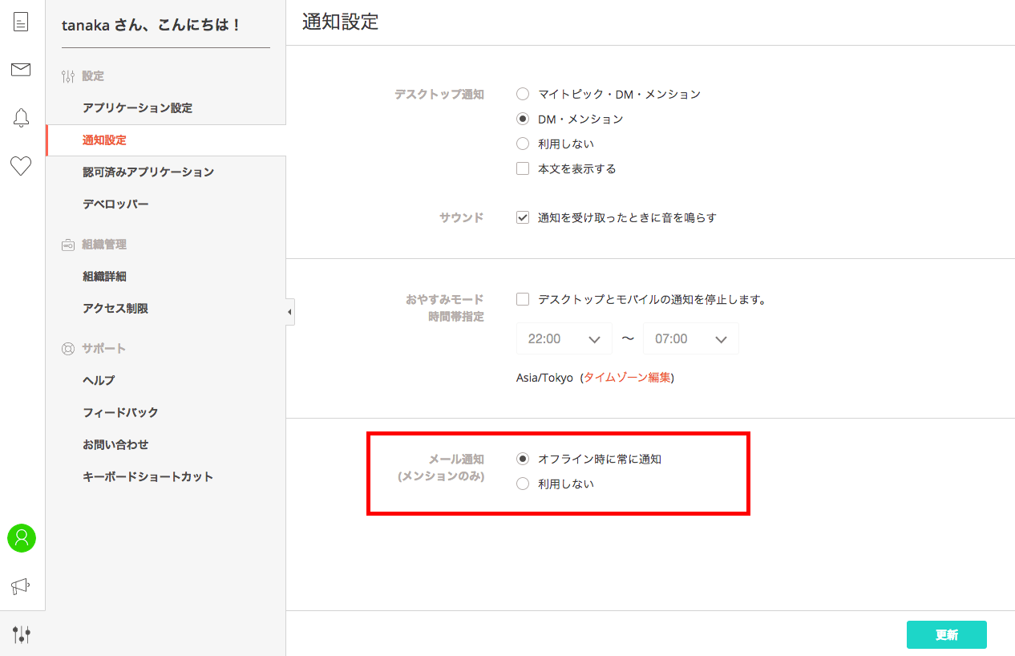Click the settings sliders icon at bottom left
Screen dimensions: 1015x656
tap(22, 635)
